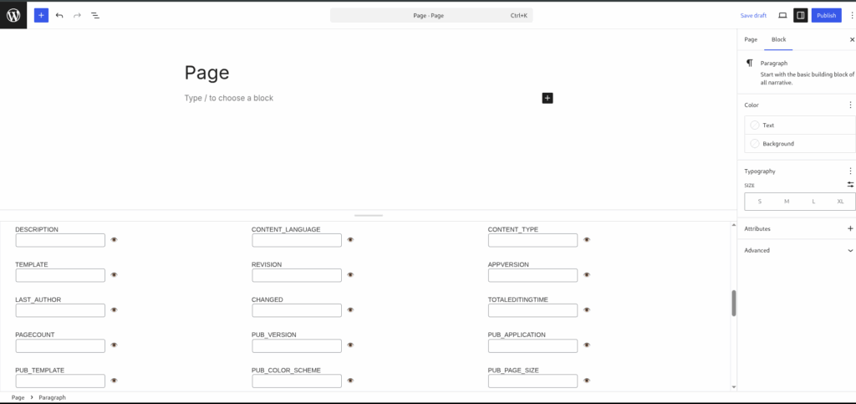Toggle visibility eye for PUB_COLOR_SCHEME
Viewport: 856px width, 404px height.
[x=350, y=381]
